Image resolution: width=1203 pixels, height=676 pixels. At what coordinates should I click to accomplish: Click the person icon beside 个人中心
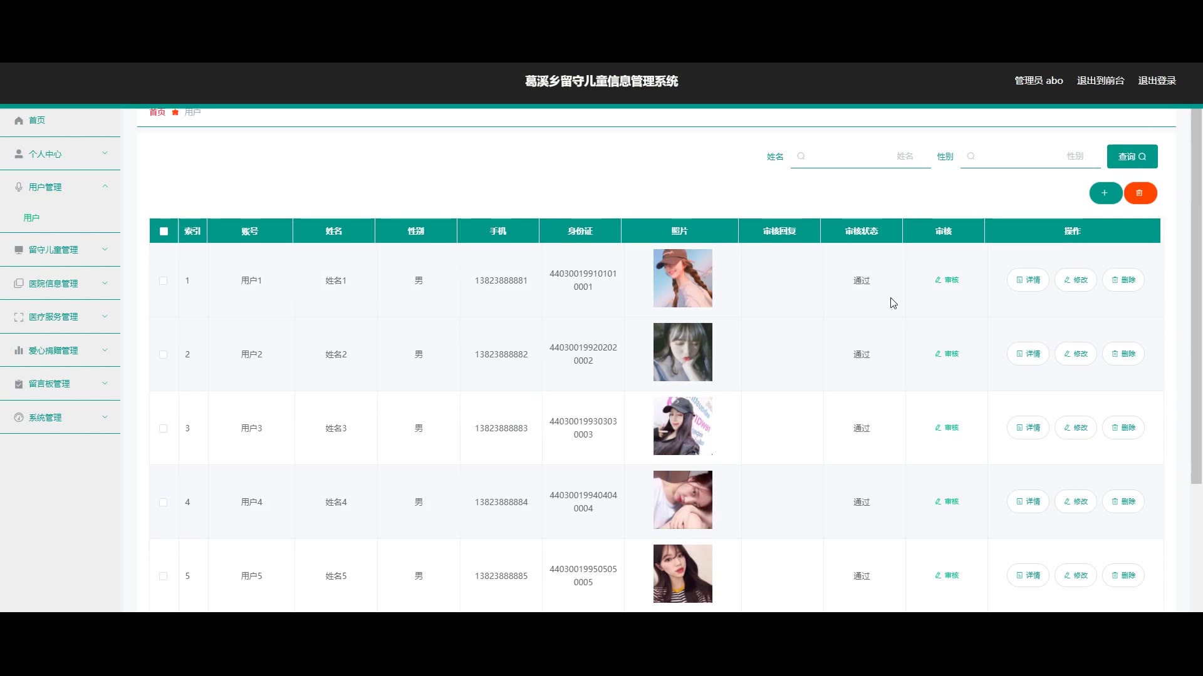point(19,154)
